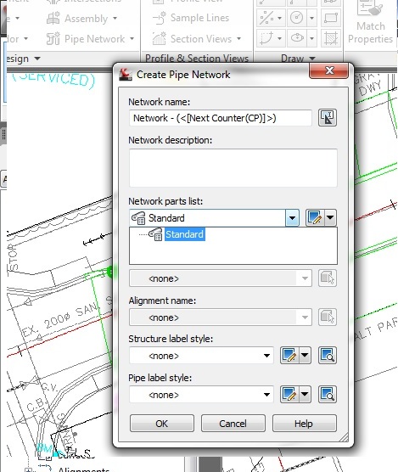
Task: Edit the structure label style
Action: coord(289,356)
